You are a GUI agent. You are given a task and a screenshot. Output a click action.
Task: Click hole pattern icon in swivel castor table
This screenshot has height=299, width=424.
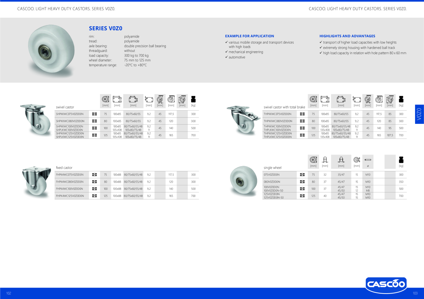tap(133, 99)
